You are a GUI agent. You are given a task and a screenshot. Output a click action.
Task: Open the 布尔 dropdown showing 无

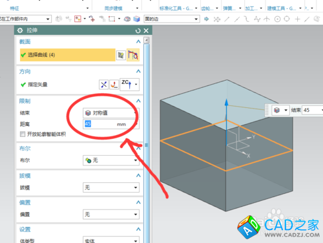(111, 160)
